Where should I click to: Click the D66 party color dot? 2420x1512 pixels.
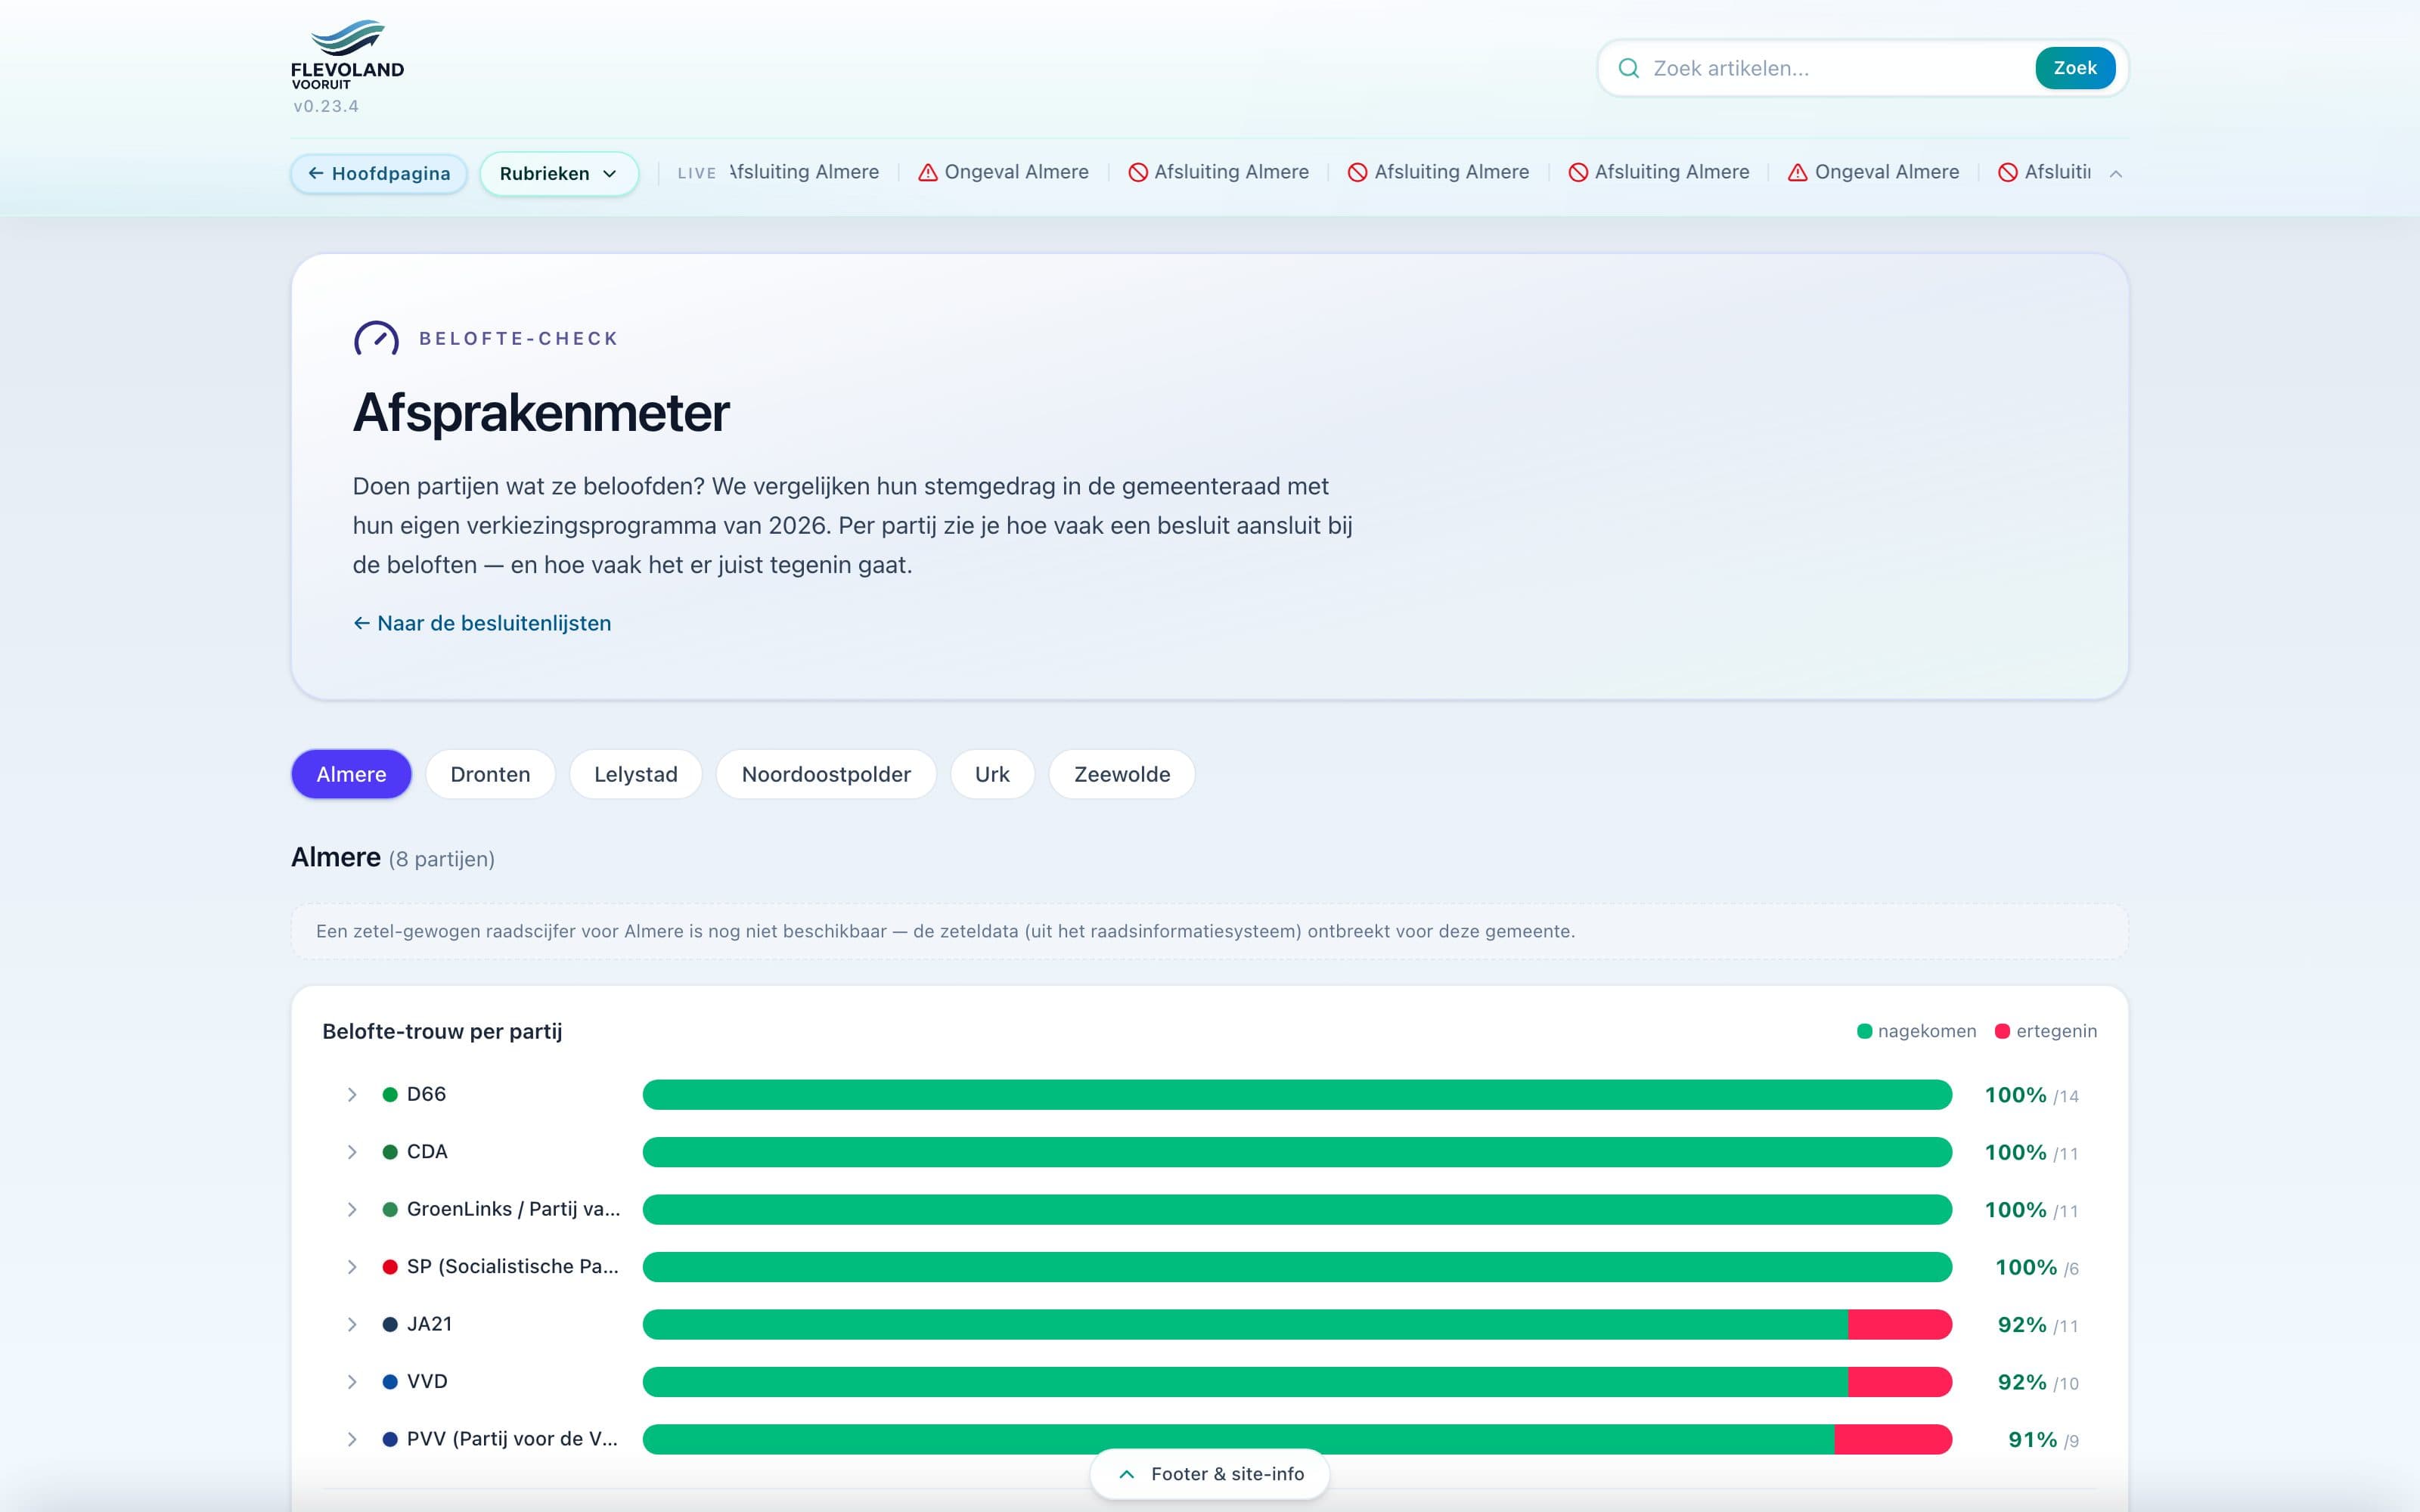[390, 1094]
